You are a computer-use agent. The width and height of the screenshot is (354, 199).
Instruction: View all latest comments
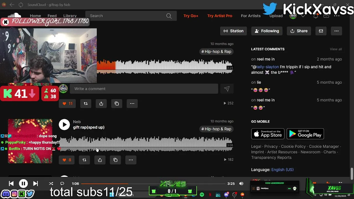pyautogui.click(x=336, y=49)
